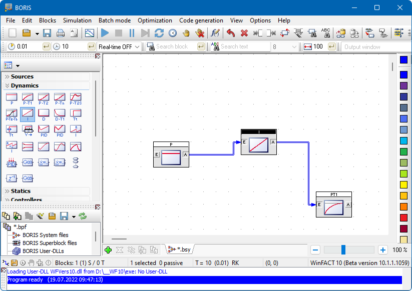Open the File menu

click(x=11, y=20)
